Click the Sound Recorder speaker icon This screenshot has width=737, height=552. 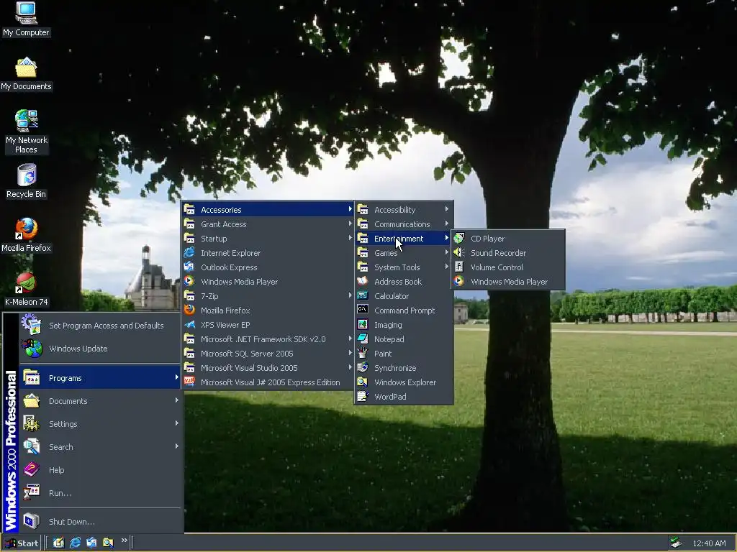point(458,252)
